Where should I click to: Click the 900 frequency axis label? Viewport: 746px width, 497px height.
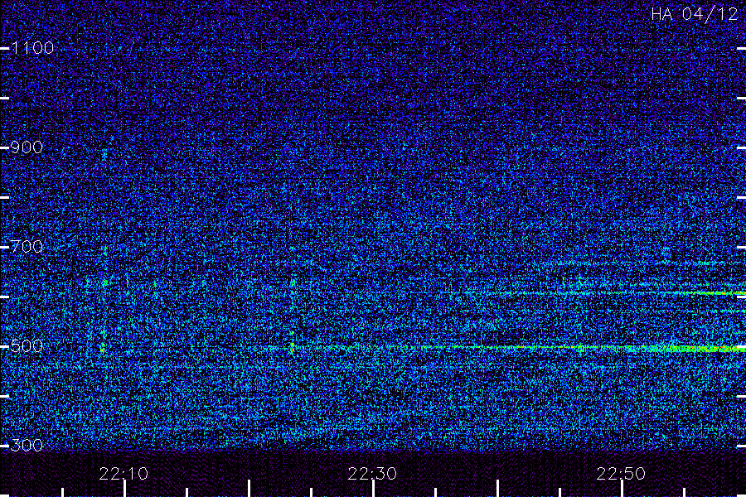coord(27,147)
